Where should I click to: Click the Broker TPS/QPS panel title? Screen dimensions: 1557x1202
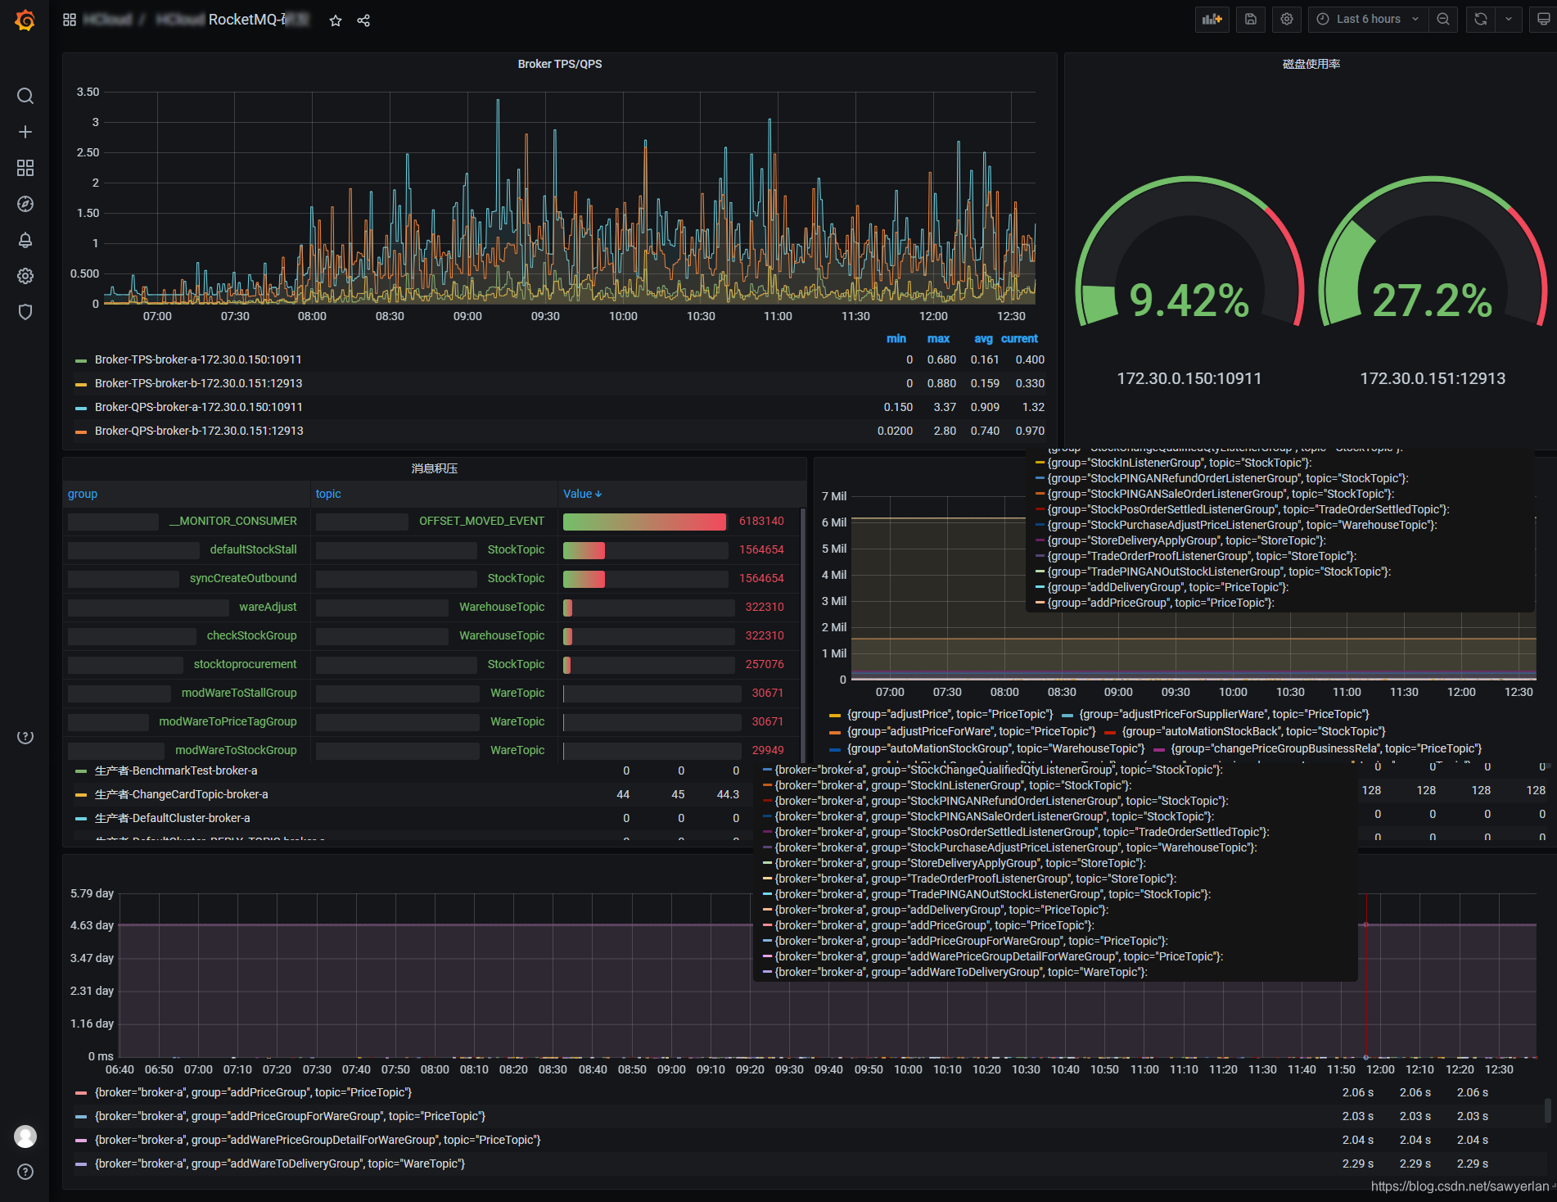click(x=560, y=64)
